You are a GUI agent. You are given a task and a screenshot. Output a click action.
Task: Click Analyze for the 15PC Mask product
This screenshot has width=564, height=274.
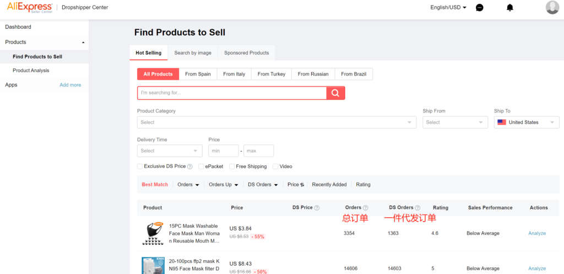(536, 233)
